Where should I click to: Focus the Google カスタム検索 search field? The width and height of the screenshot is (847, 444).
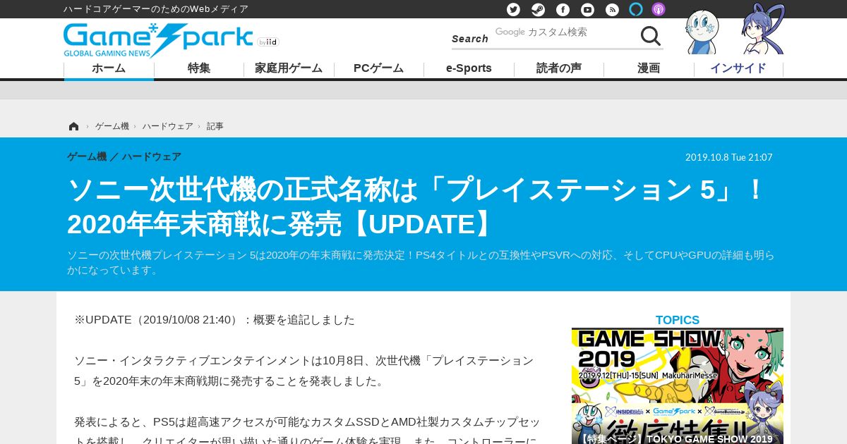point(565,32)
